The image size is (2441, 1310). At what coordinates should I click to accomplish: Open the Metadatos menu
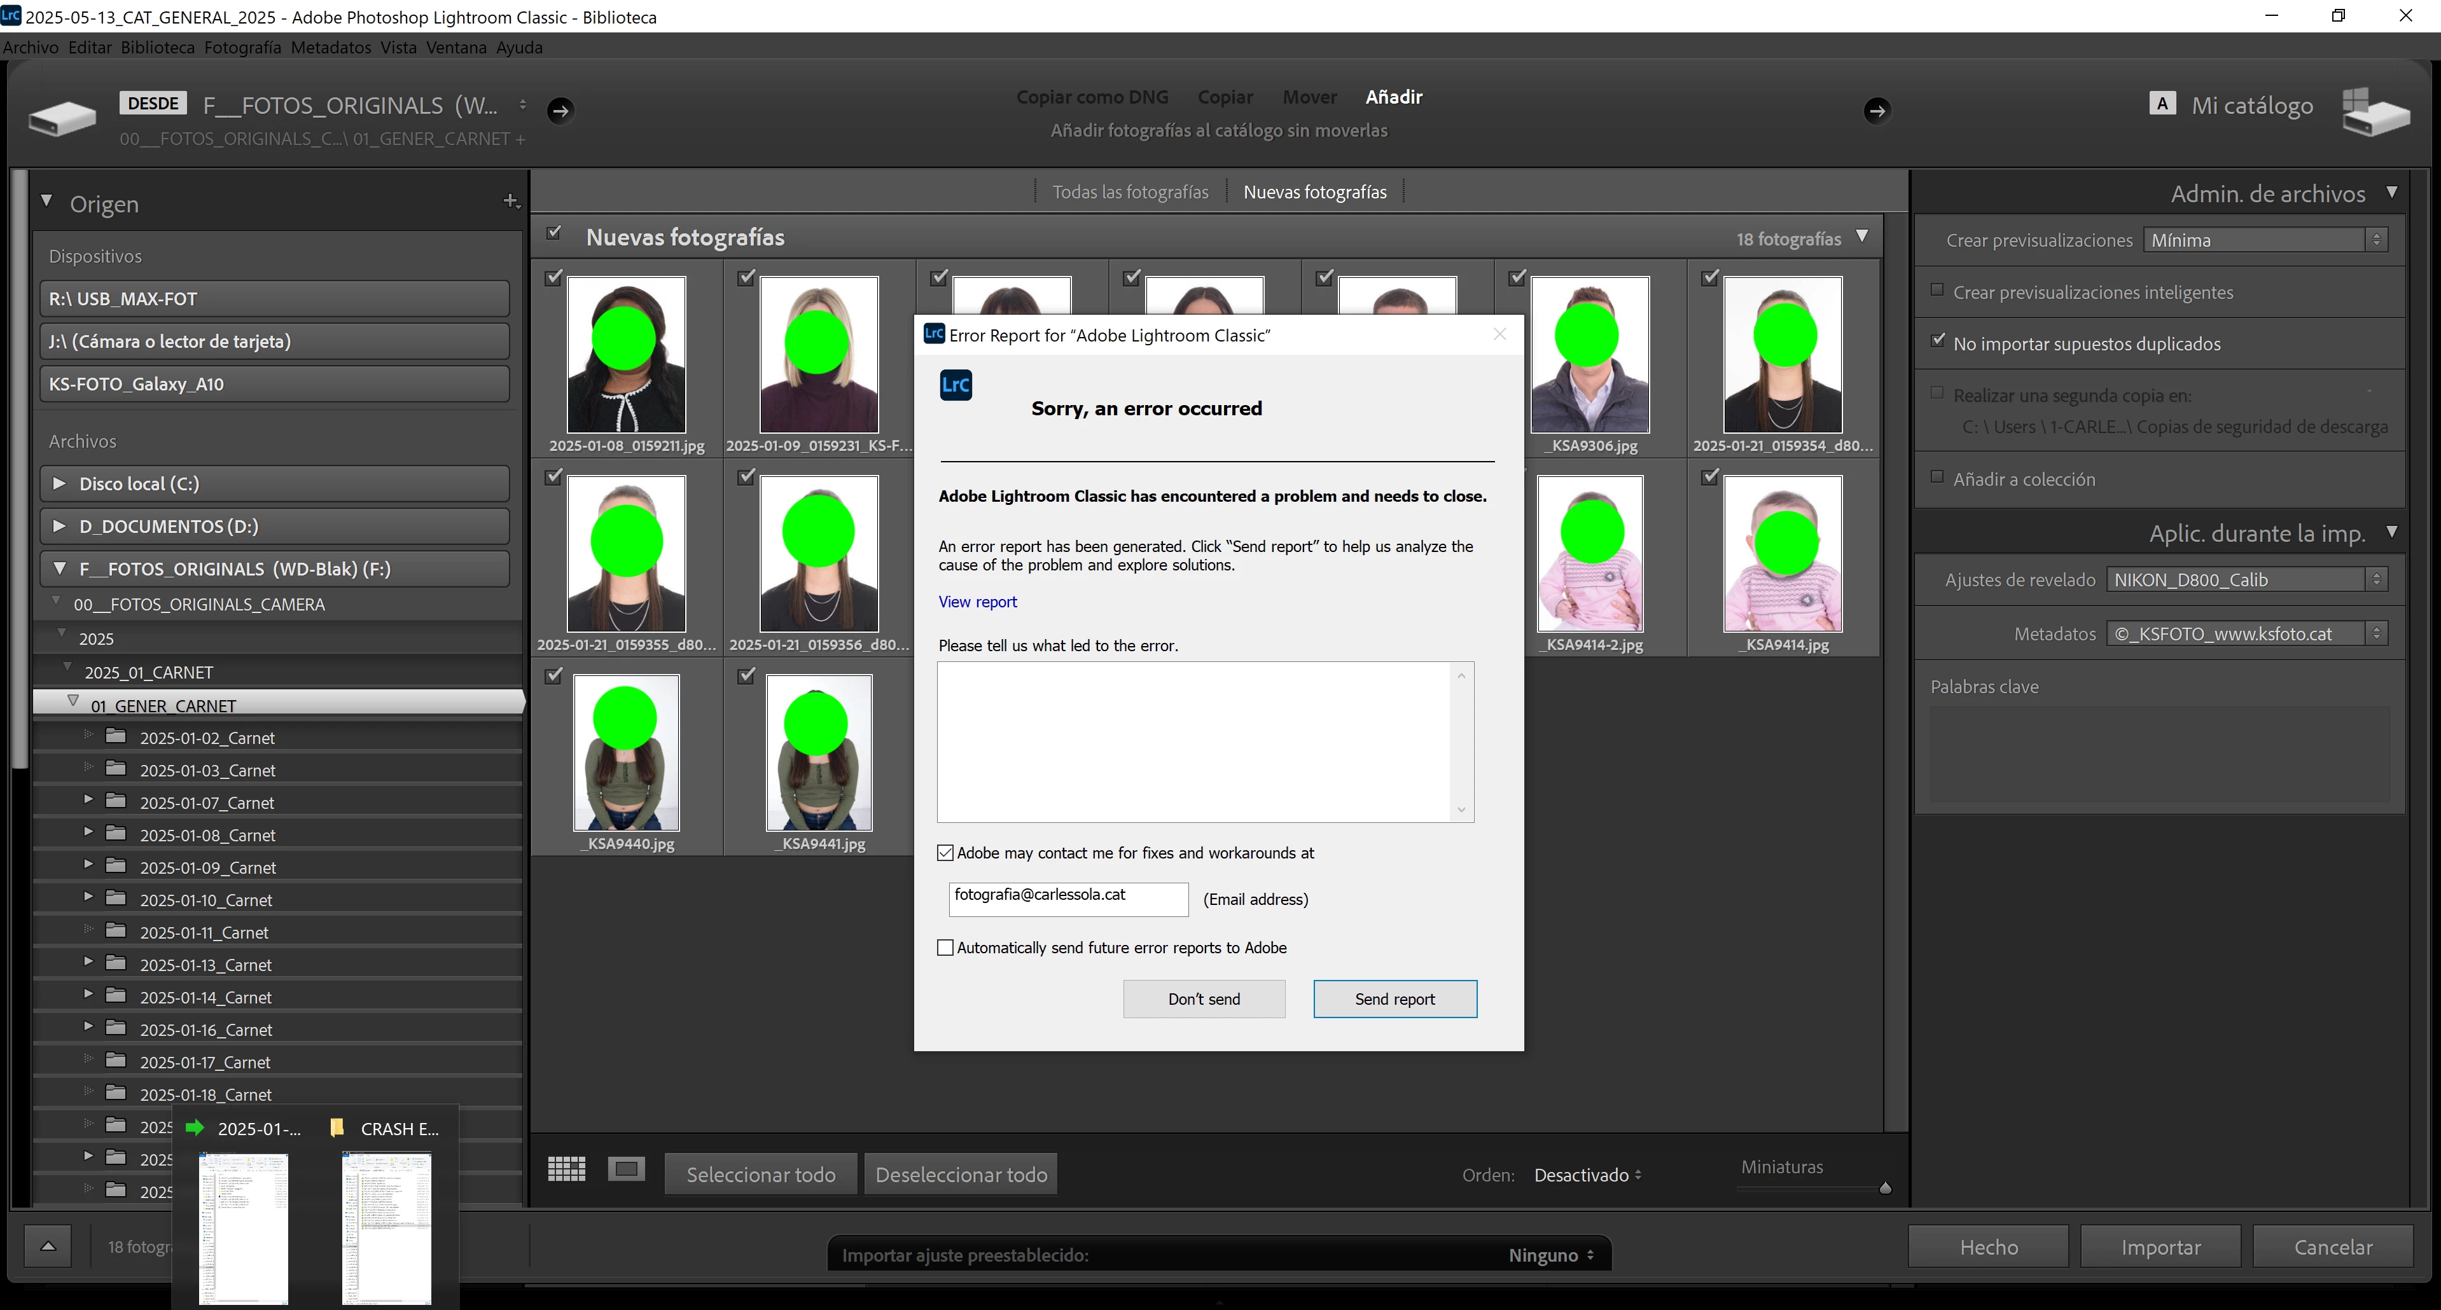point(330,47)
